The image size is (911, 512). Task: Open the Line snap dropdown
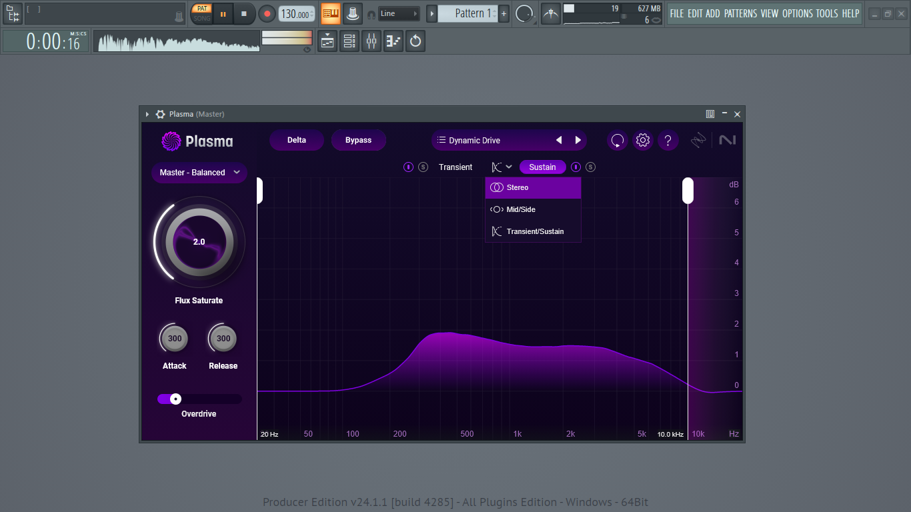(399, 13)
